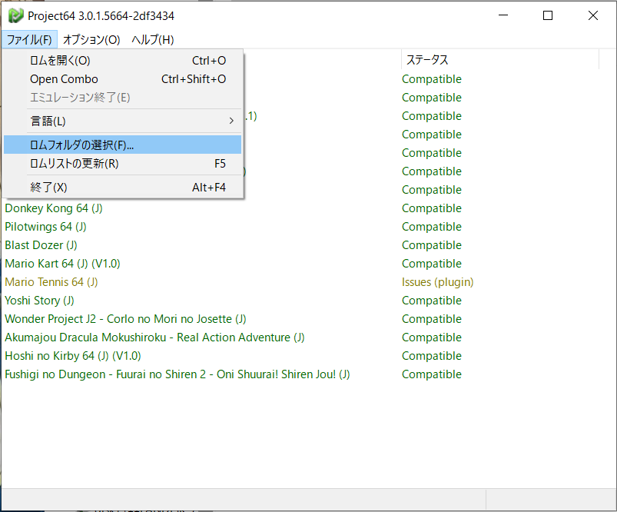Open the オプション(O) menu
The width and height of the screenshot is (617, 512).
(x=91, y=39)
